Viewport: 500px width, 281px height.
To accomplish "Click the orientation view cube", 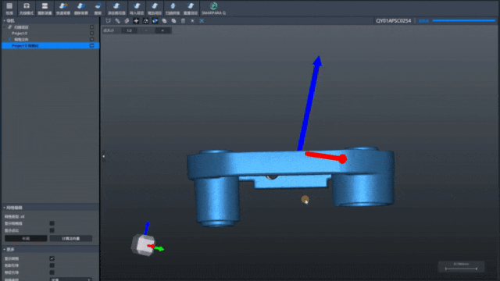I will coord(143,245).
